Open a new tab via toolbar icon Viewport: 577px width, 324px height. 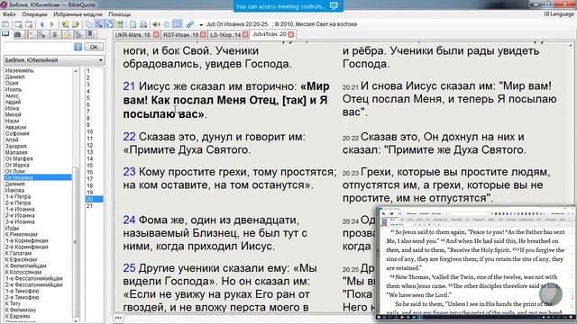click(18, 24)
